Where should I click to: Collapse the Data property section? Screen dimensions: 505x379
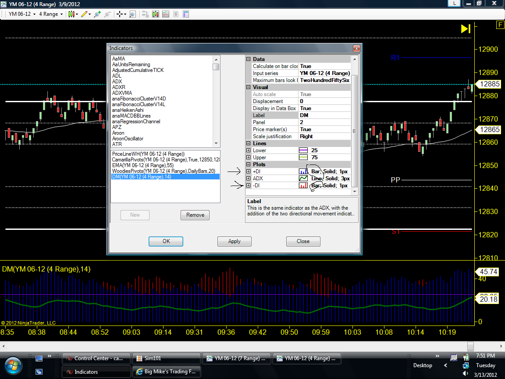248,59
